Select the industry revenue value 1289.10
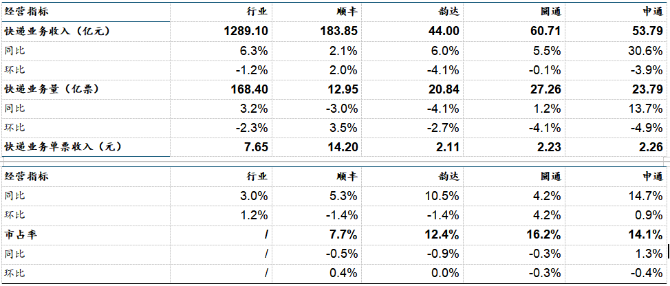This screenshot has width=670, height=286. click(246, 31)
